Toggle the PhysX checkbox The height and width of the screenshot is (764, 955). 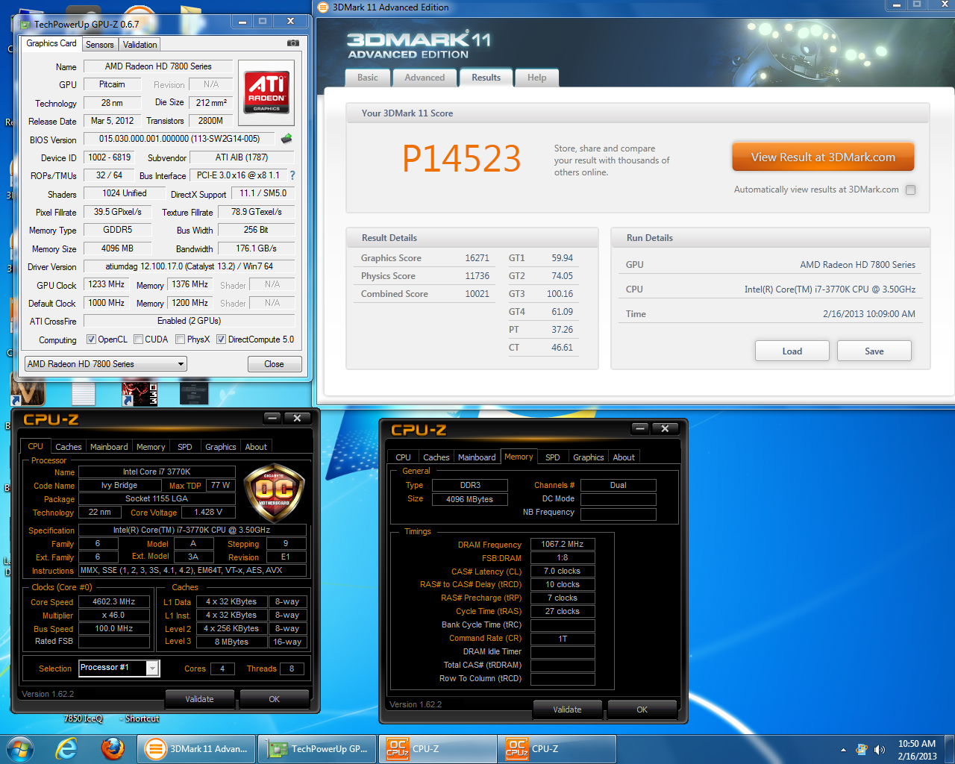pyautogui.click(x=180, y=339)
